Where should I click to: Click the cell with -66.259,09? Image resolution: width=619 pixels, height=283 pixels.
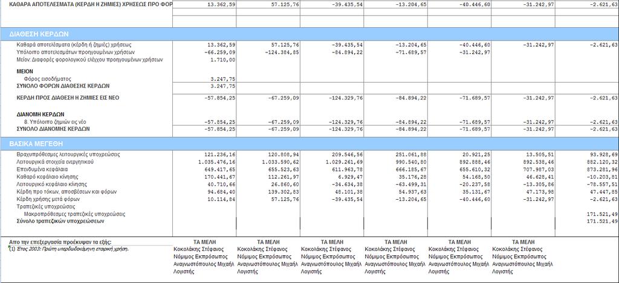click(x=220, y=52)
